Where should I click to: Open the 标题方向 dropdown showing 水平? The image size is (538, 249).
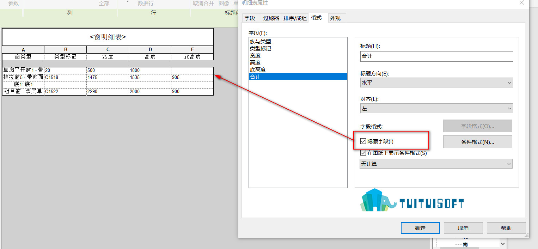(436, 83)
